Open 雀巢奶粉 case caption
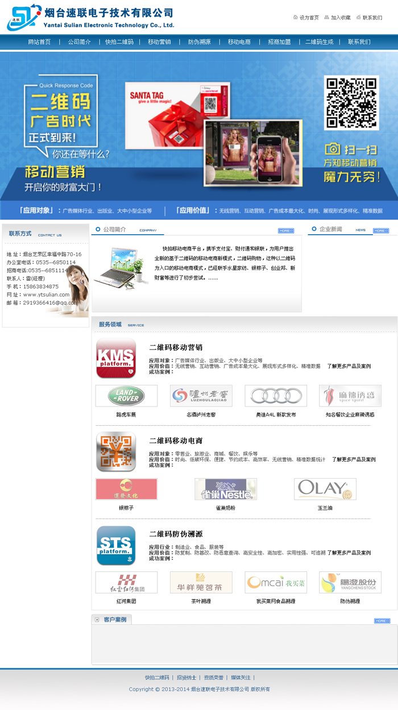 point(226,508)
